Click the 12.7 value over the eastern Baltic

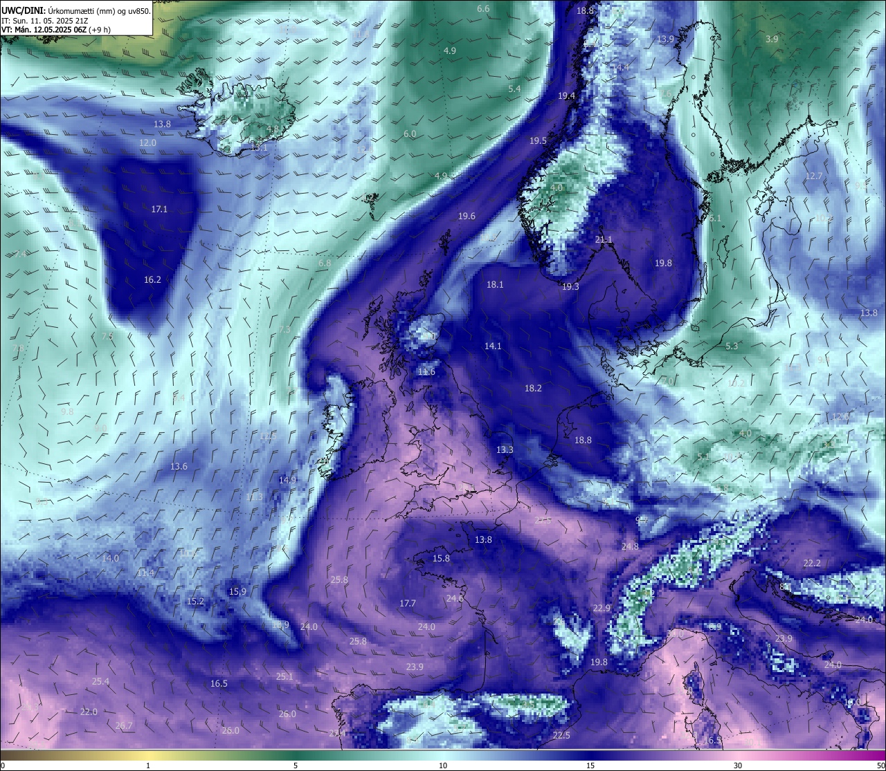[813, 176]
